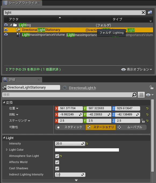Select DirectionalLightStationary row in outliner
Viewport: 156px width, 183px height.
click(x=78, y=30)
